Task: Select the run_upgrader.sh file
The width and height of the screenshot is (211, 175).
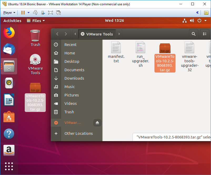Action: [x=140, y=54]
